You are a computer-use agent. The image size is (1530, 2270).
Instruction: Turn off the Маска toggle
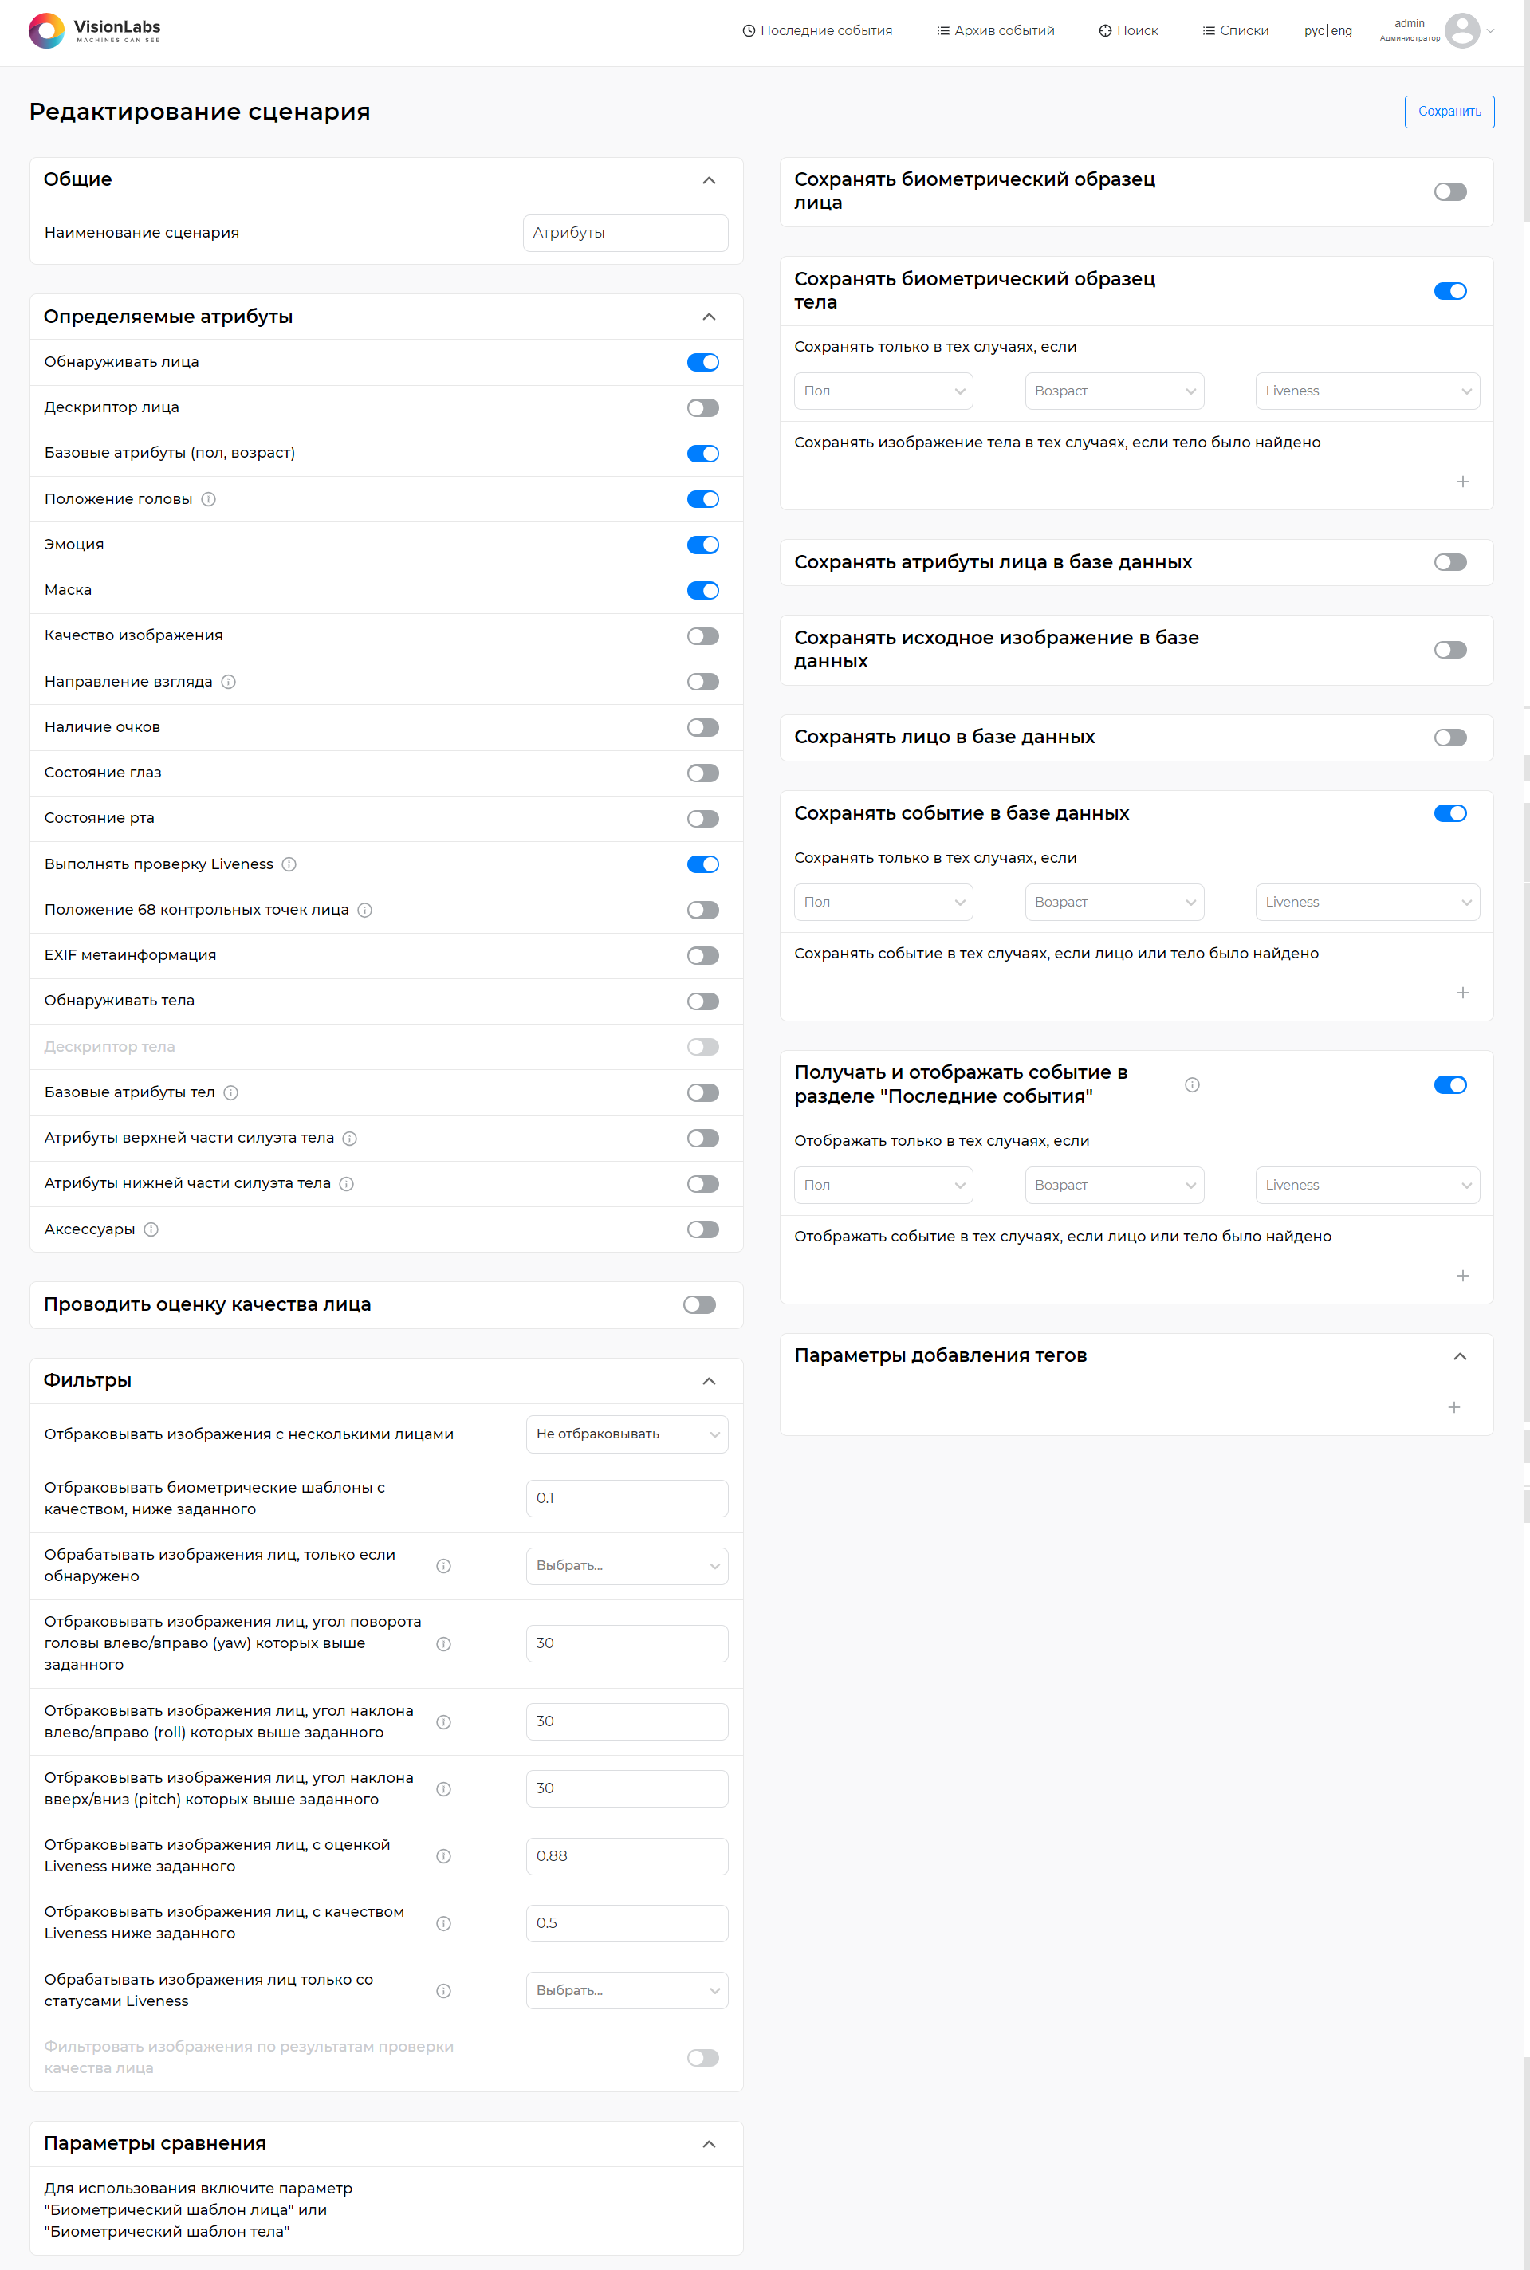coord(702,590)
